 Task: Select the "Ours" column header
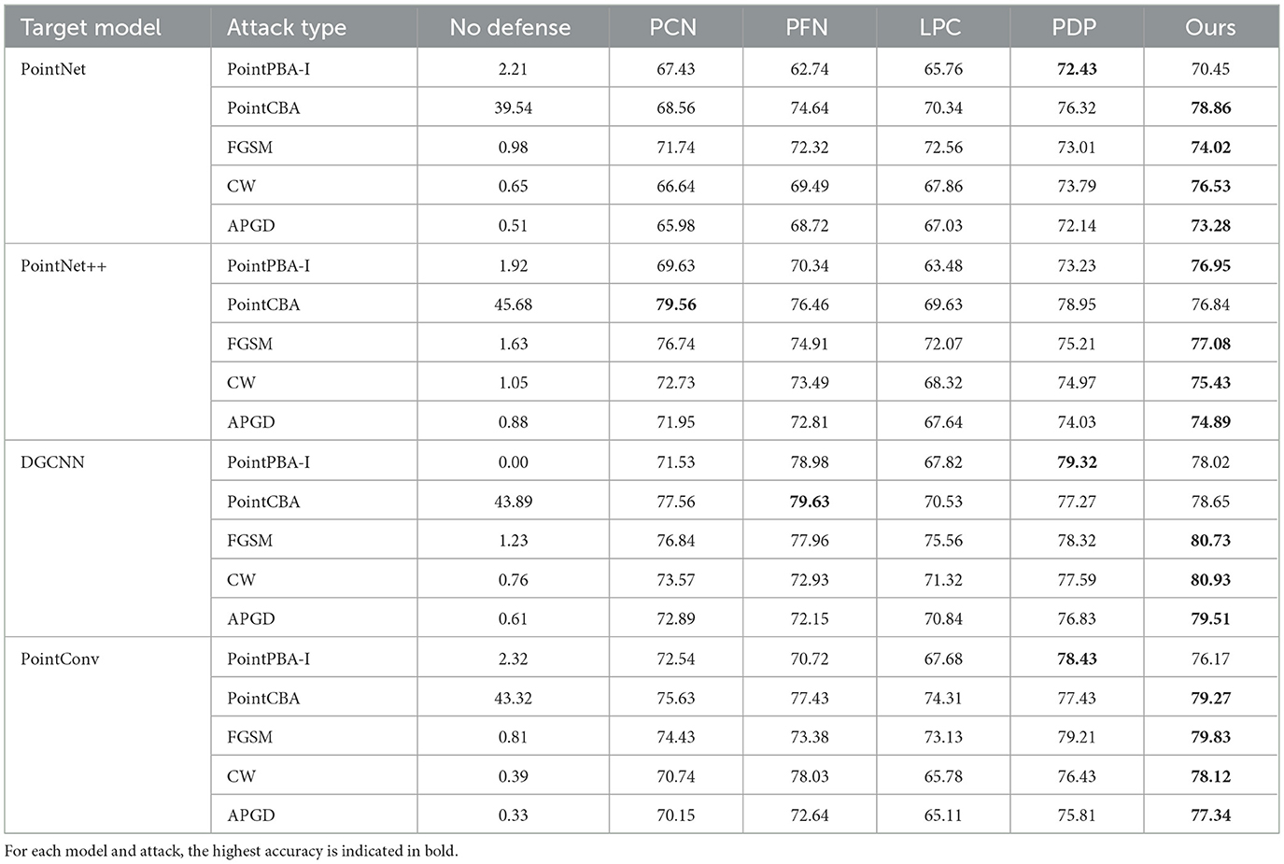click(1210, 28)
